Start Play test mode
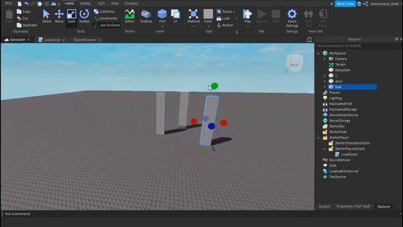 click(247, 16)
